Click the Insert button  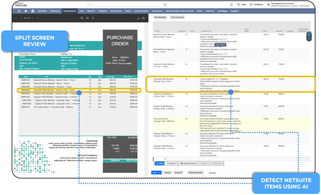(204, 163)
